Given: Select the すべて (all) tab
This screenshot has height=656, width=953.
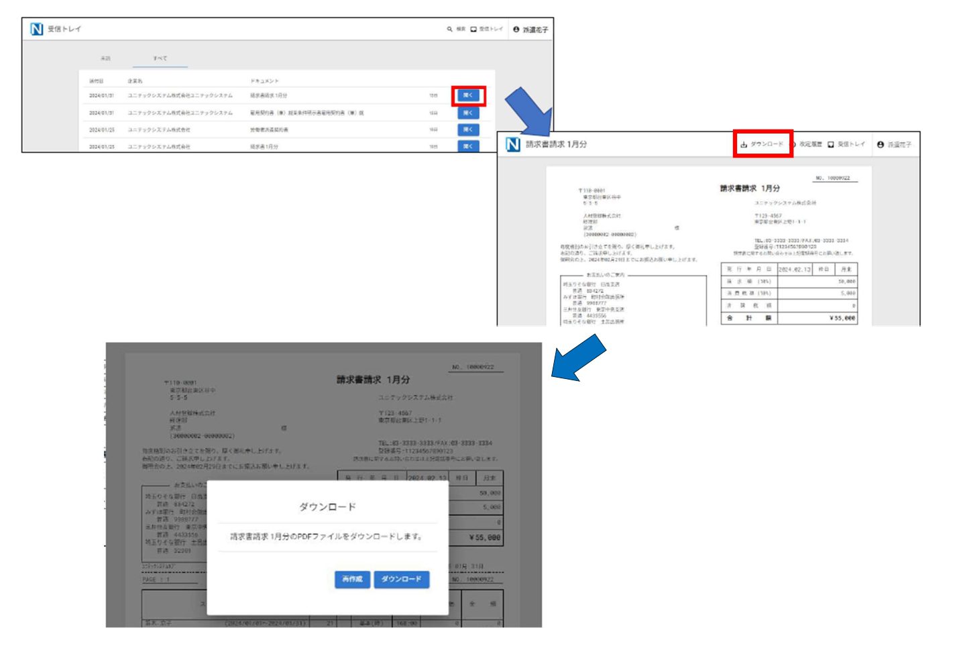Looking at the screenshot, I should tap(160, 58).
